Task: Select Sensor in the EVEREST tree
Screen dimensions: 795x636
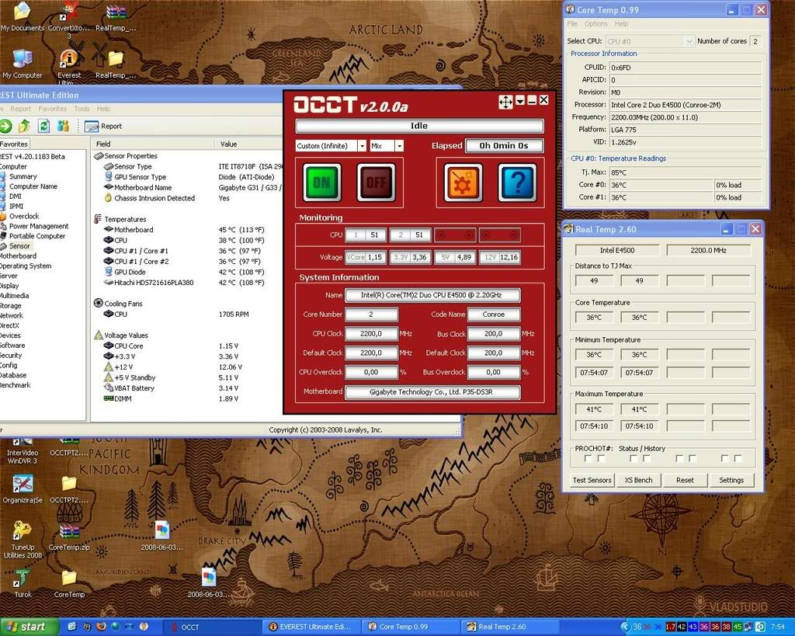Action: (19, 246)
